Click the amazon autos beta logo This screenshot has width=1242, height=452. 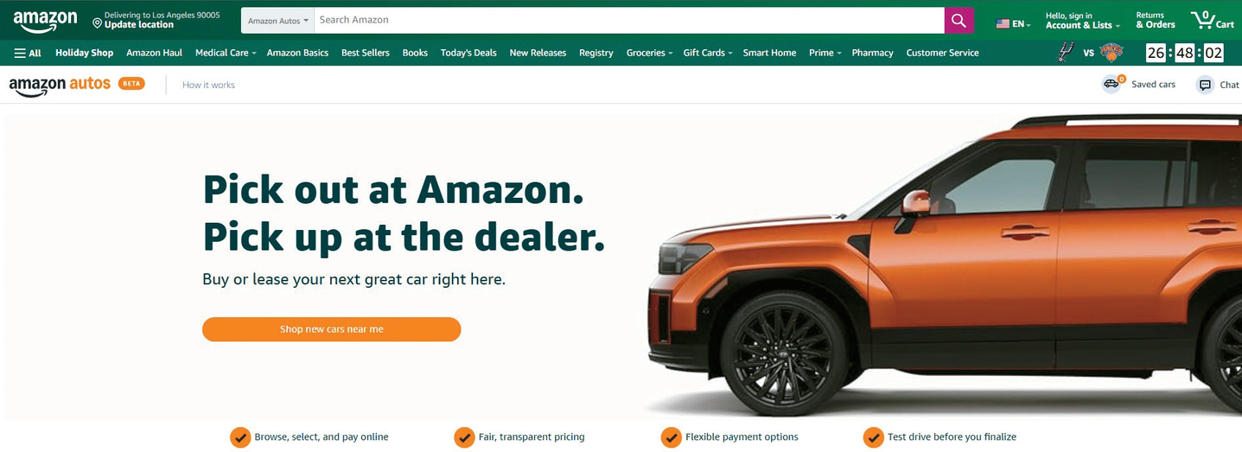(77, 85)
